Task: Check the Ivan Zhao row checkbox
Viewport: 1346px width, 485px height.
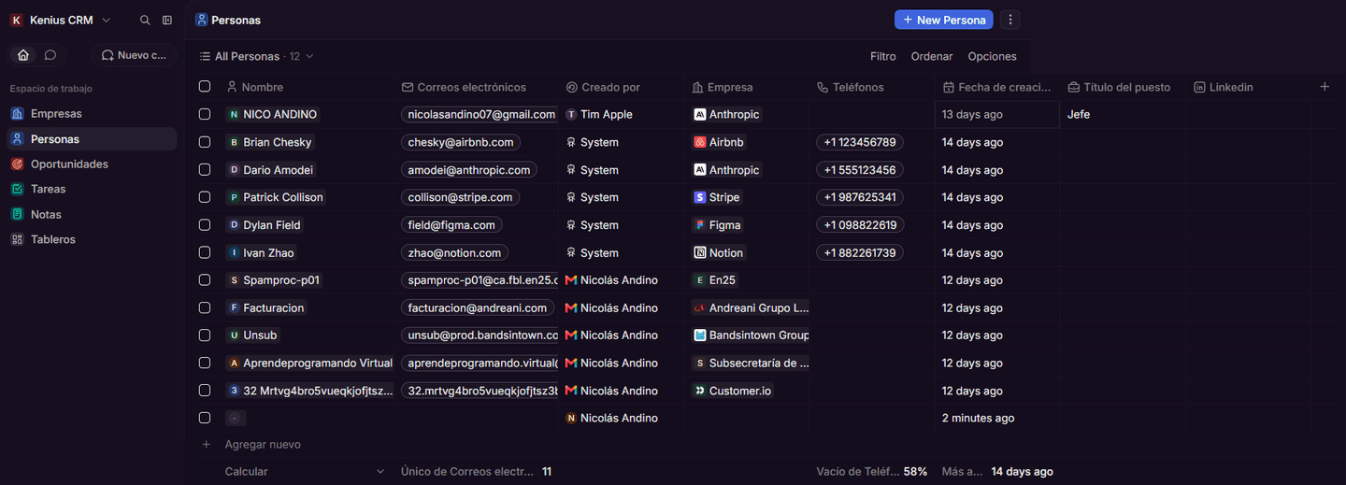Action: coord(205,253)
